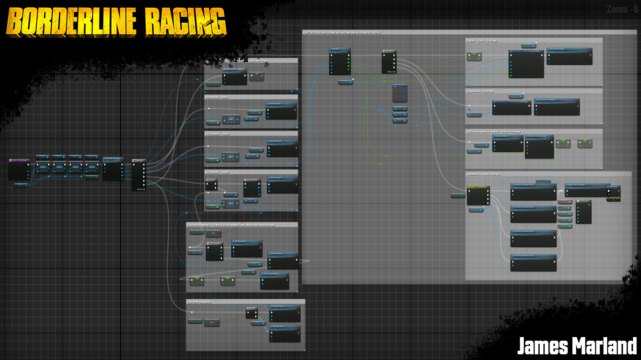Select Set Static Mesh node in Set Engine - Mesh
Image resolution: width=641 pixels, height=360 pixels.
pyautogui.click(x=281, y=111)
